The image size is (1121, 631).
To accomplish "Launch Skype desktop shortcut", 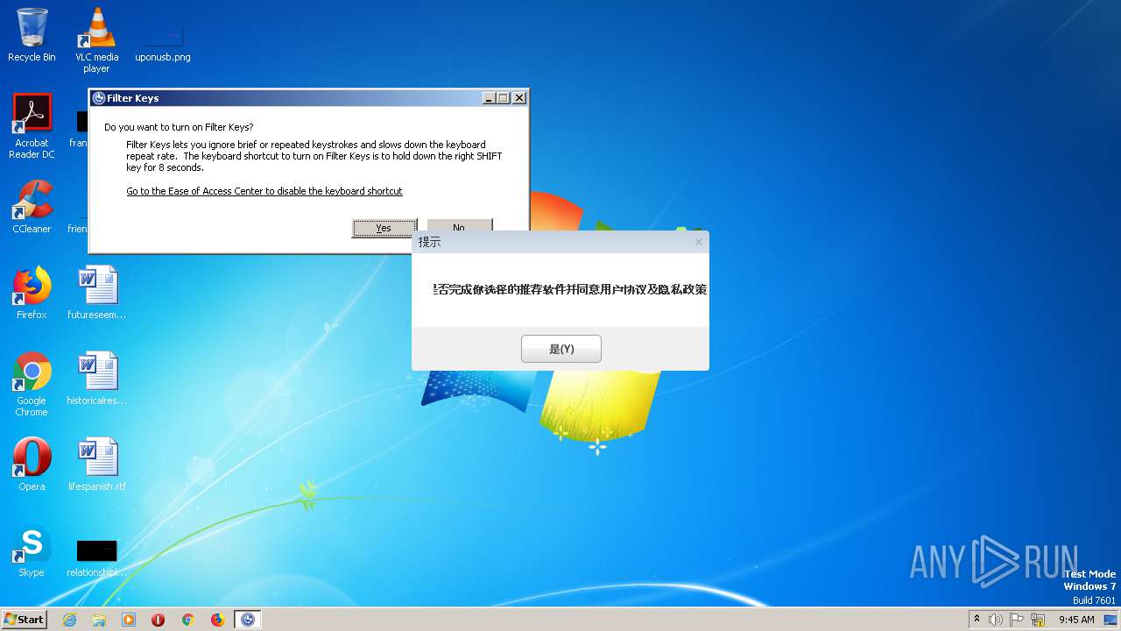I will 32,550.
